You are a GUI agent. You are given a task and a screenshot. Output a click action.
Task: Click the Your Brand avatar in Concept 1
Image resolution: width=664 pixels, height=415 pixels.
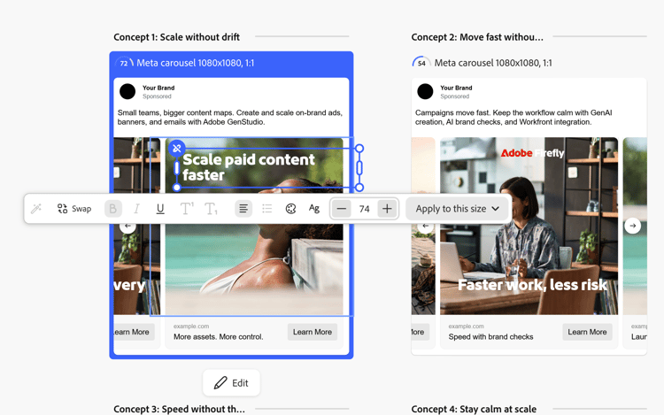coord(127,91)
